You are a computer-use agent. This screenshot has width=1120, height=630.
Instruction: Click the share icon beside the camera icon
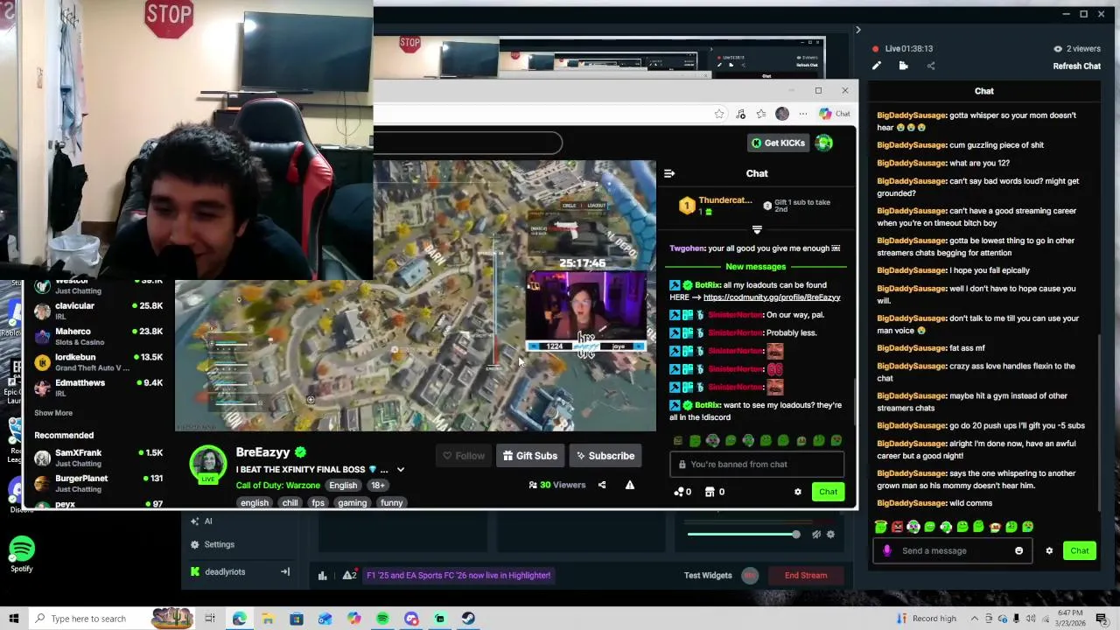coord(931,66)
